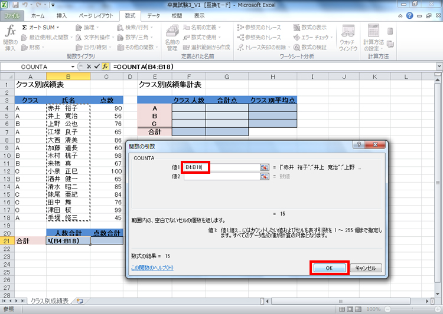
Task: Click キャンセル (Cancel) in the dialog
Action: click(x=365, y=268)
